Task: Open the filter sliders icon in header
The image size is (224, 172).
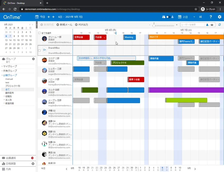Action: point(201,17)
